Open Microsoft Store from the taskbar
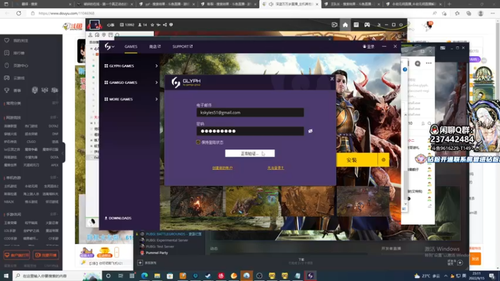Screen dimensions: 500x281 [170, 276]
